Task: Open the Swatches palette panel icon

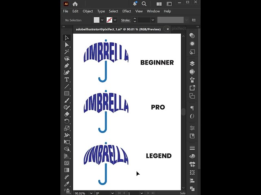Action: point(192,156)
